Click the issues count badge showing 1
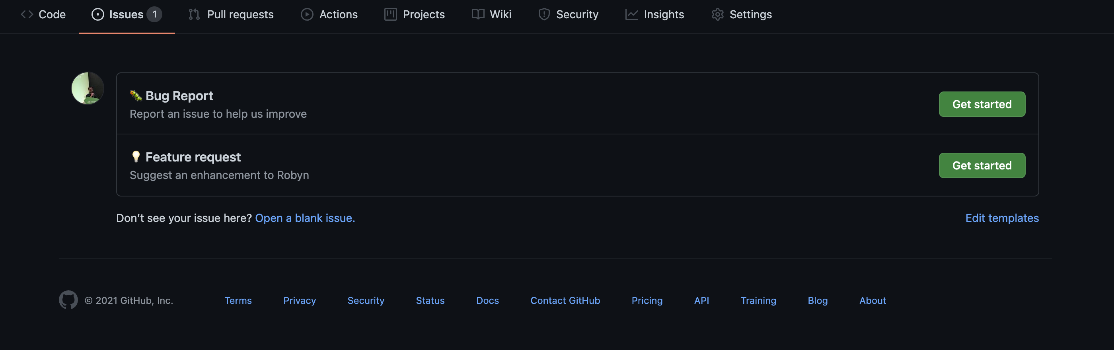 pos(154,14)
